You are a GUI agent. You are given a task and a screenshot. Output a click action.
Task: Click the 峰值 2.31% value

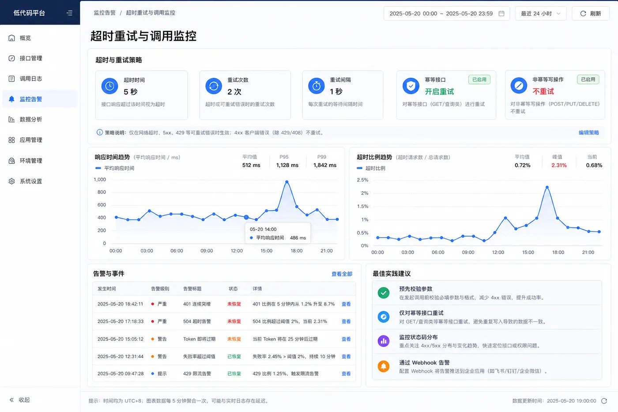pos(559,165)
